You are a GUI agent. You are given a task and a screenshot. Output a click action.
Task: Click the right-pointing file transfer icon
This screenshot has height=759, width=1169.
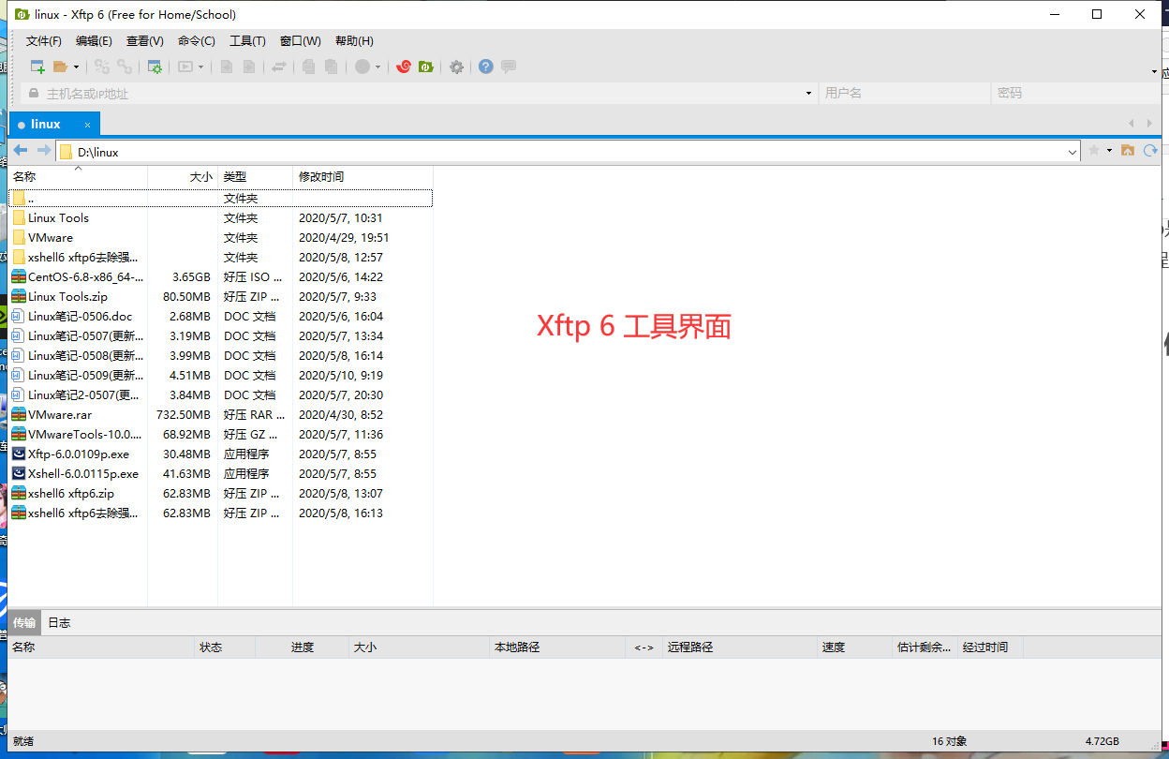pos(249,67)
